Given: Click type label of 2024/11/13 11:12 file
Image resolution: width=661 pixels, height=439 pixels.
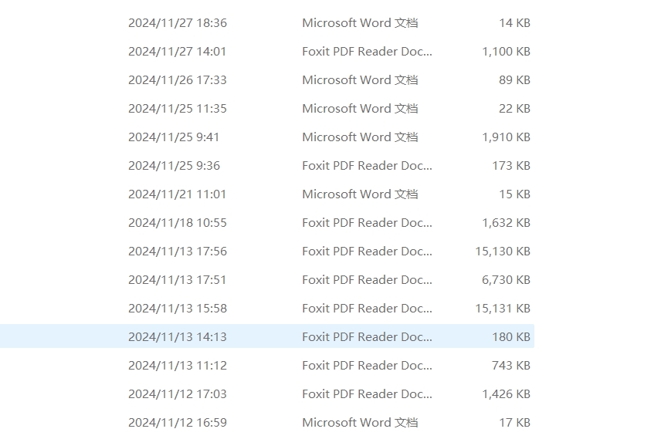Looking at the screenshot, I should [367, 366].
